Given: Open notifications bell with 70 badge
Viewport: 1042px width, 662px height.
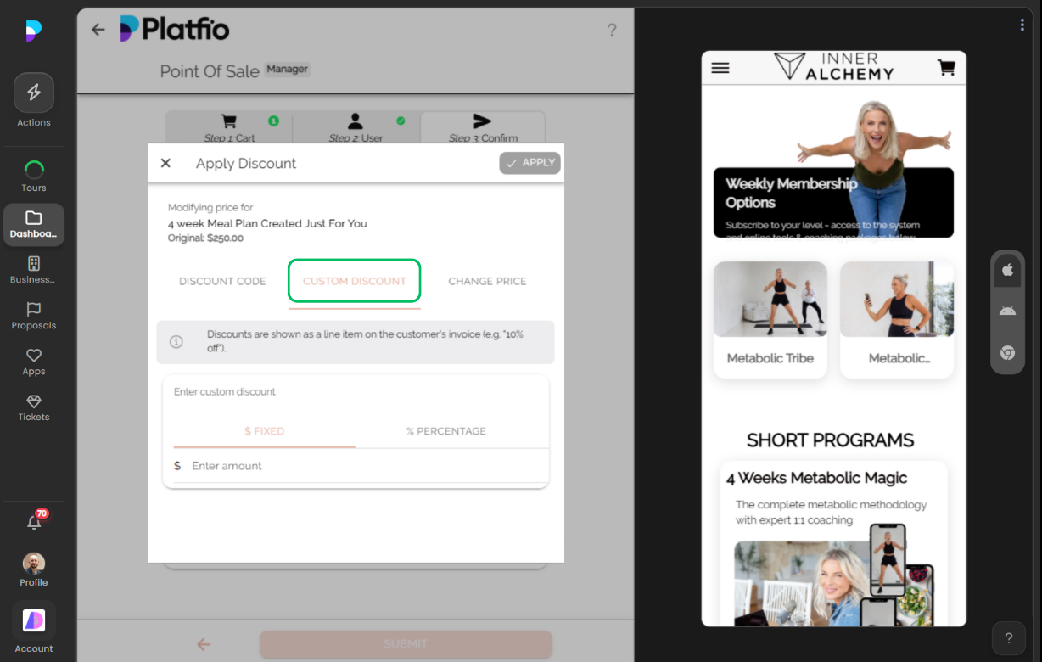Looking at the screenshot, I should (34, 523).
